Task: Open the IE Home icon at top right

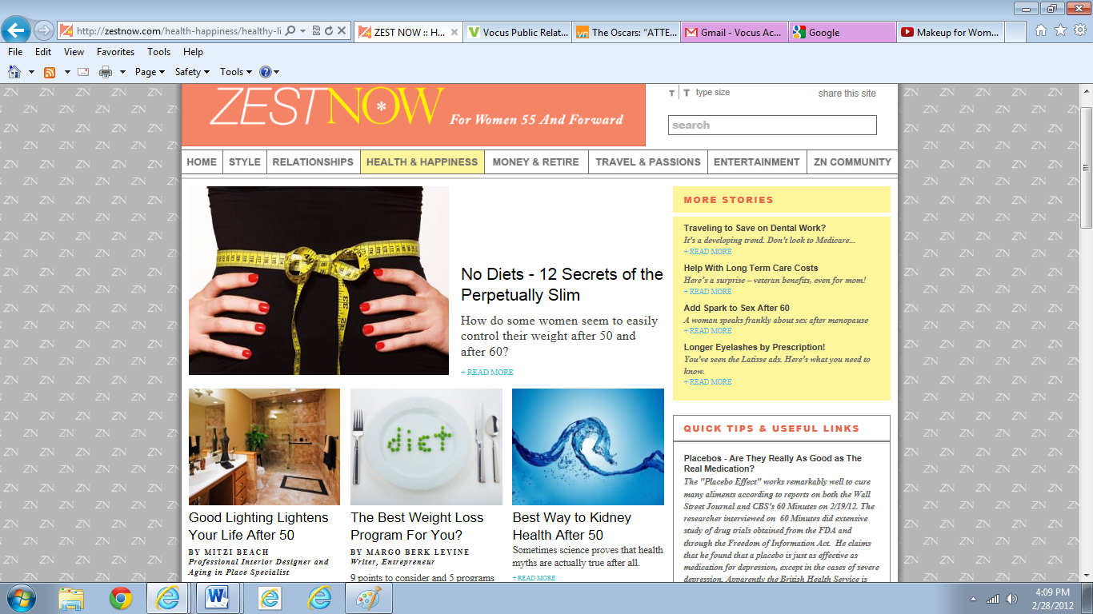Action: pos(1041,30)
